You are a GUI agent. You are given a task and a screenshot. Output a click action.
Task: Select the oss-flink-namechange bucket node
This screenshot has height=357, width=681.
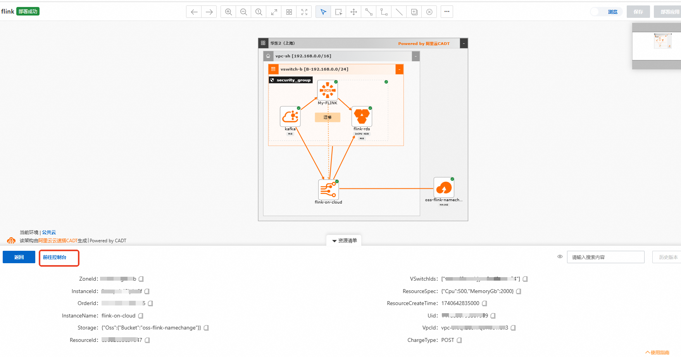tap(444, 188)
